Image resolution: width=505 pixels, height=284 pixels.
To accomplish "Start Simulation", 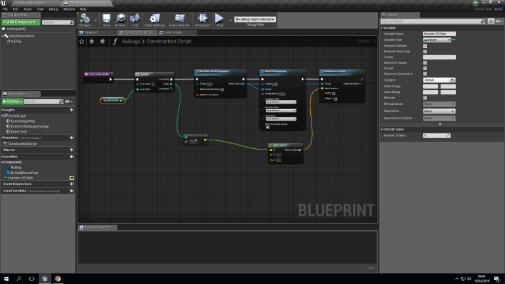I will pyautogui.click(x=203, y=20).
